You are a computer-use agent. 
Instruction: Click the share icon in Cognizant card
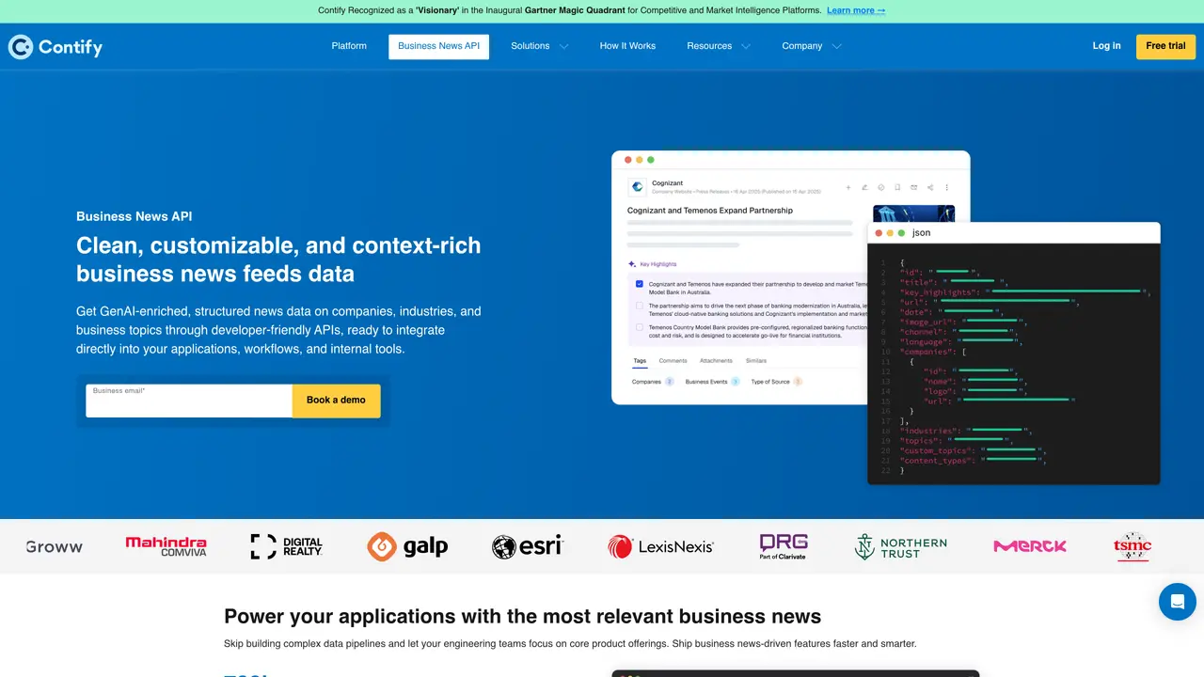[x=930, y=187]
